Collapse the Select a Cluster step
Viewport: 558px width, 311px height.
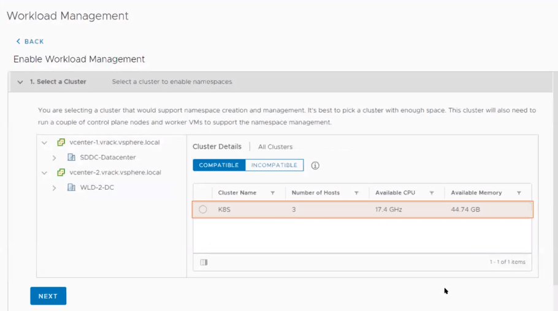pos(20,82)
